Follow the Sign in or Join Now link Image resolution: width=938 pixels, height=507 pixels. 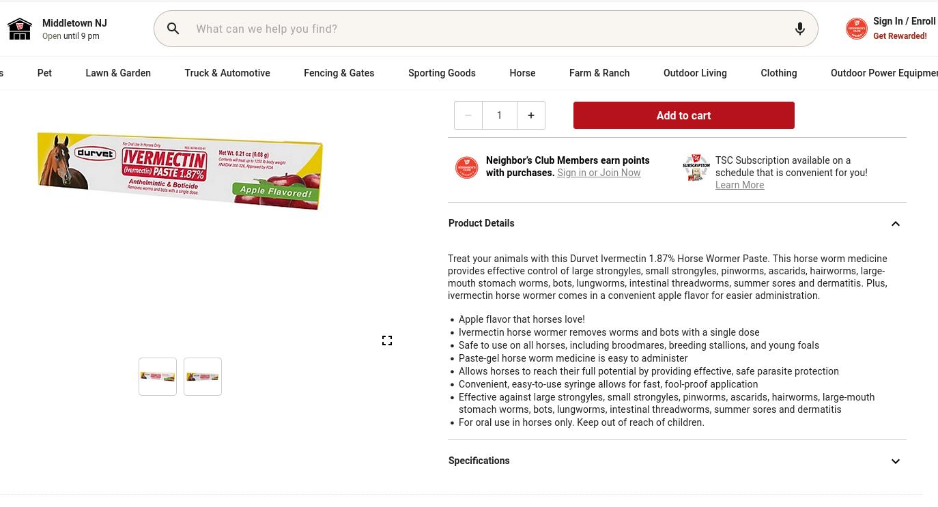pos(599,173)
